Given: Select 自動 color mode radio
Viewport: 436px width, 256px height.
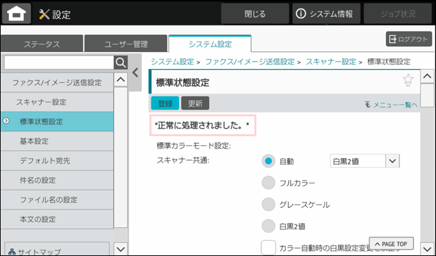Looking at the screenshot, I should [x=268, y=161].
